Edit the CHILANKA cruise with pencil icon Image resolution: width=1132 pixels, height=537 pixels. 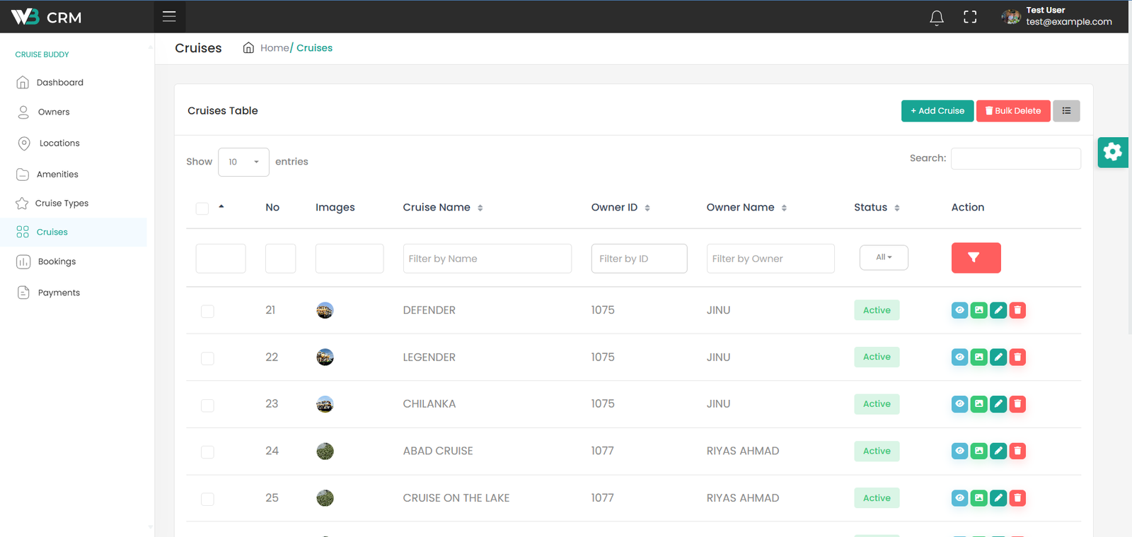pos(998,404)
